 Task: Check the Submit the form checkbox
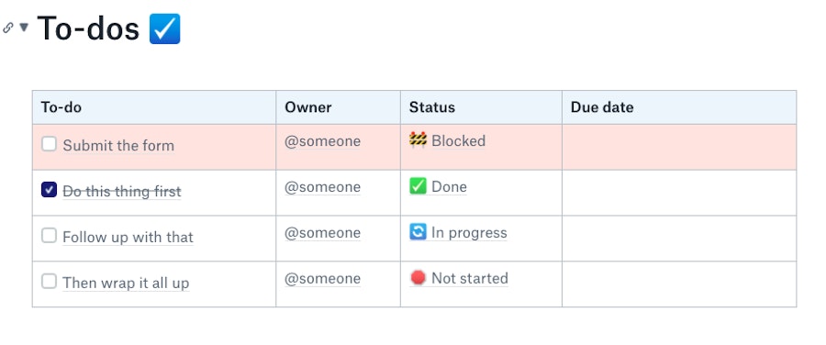[49, 144]
